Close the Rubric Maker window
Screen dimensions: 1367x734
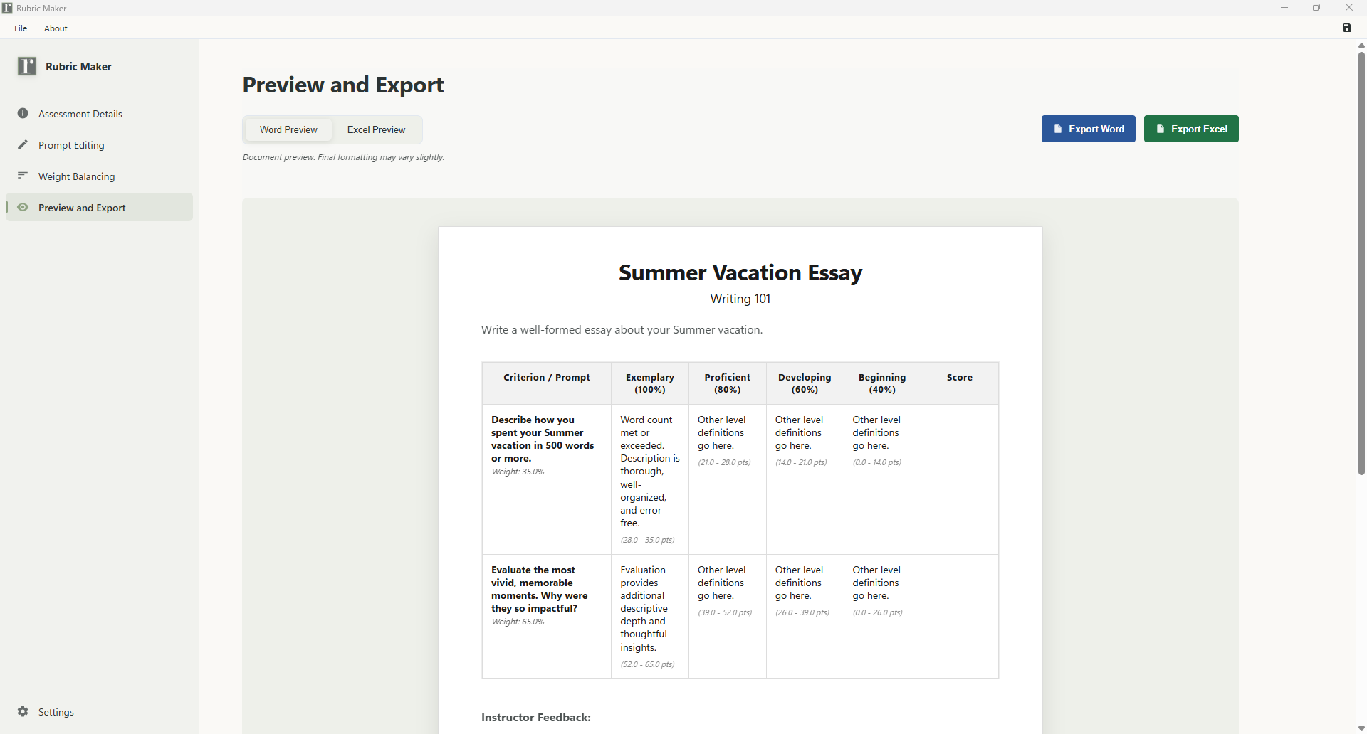coord(1349,8)
